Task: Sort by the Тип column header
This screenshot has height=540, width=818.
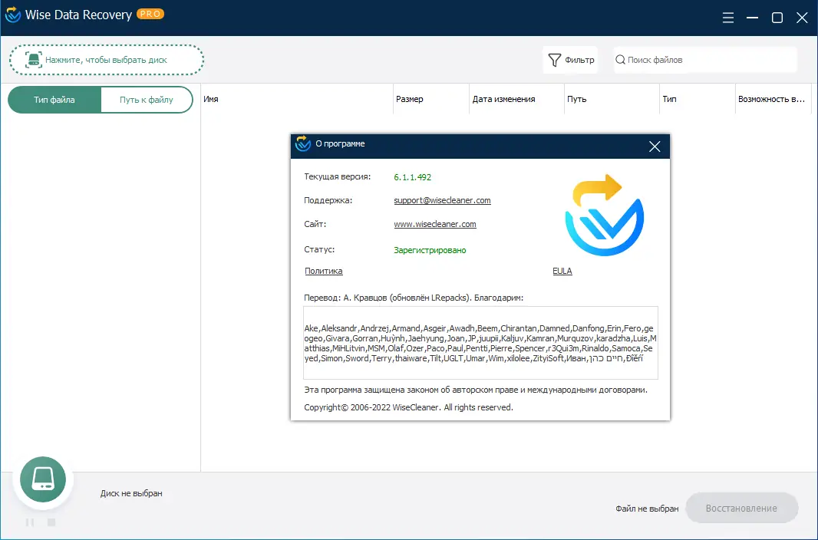Action: click(x=697, y=99)
